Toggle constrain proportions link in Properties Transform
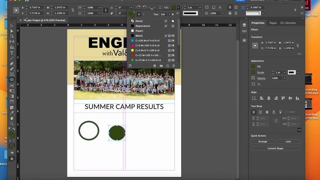 pyautogui.click(x=298, y=45)
